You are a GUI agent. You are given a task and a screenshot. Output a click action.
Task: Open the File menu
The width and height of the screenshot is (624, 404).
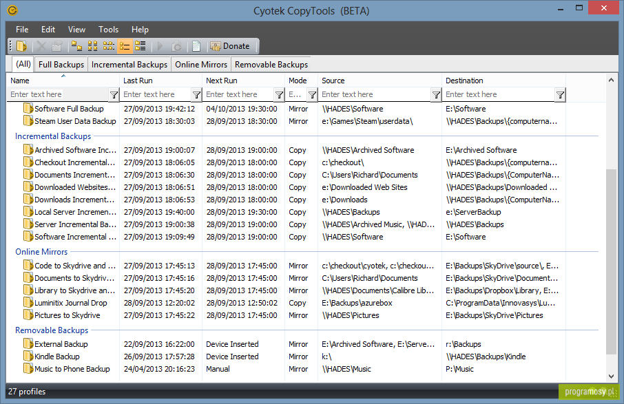pos(22,30)
